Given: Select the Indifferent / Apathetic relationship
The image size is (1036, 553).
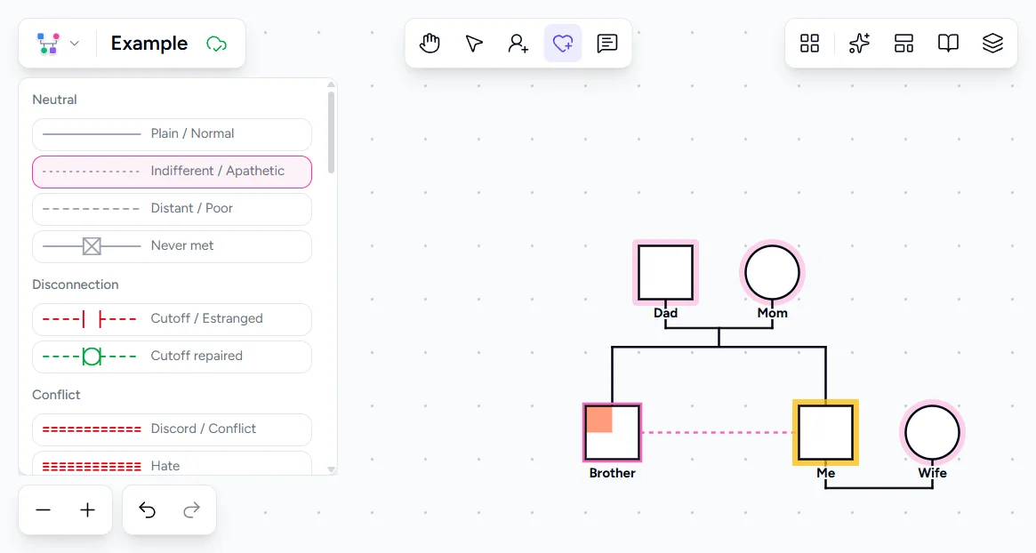Looking at the screenshot, I should coord(172,172).
